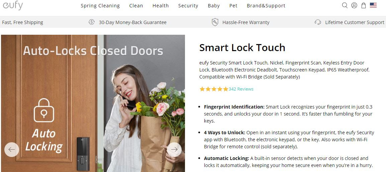Click the money-back guarantee dollar icon
This screenshot has width=386, height=172.
[x=92, y=22]
